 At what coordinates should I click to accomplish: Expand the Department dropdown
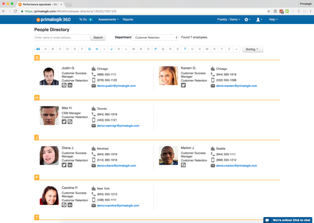point(155,38)
